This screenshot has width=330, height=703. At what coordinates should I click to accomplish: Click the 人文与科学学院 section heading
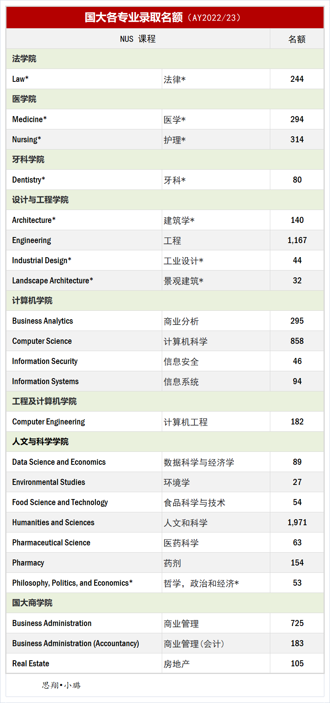pyautogui.click(x=40, y=442)
